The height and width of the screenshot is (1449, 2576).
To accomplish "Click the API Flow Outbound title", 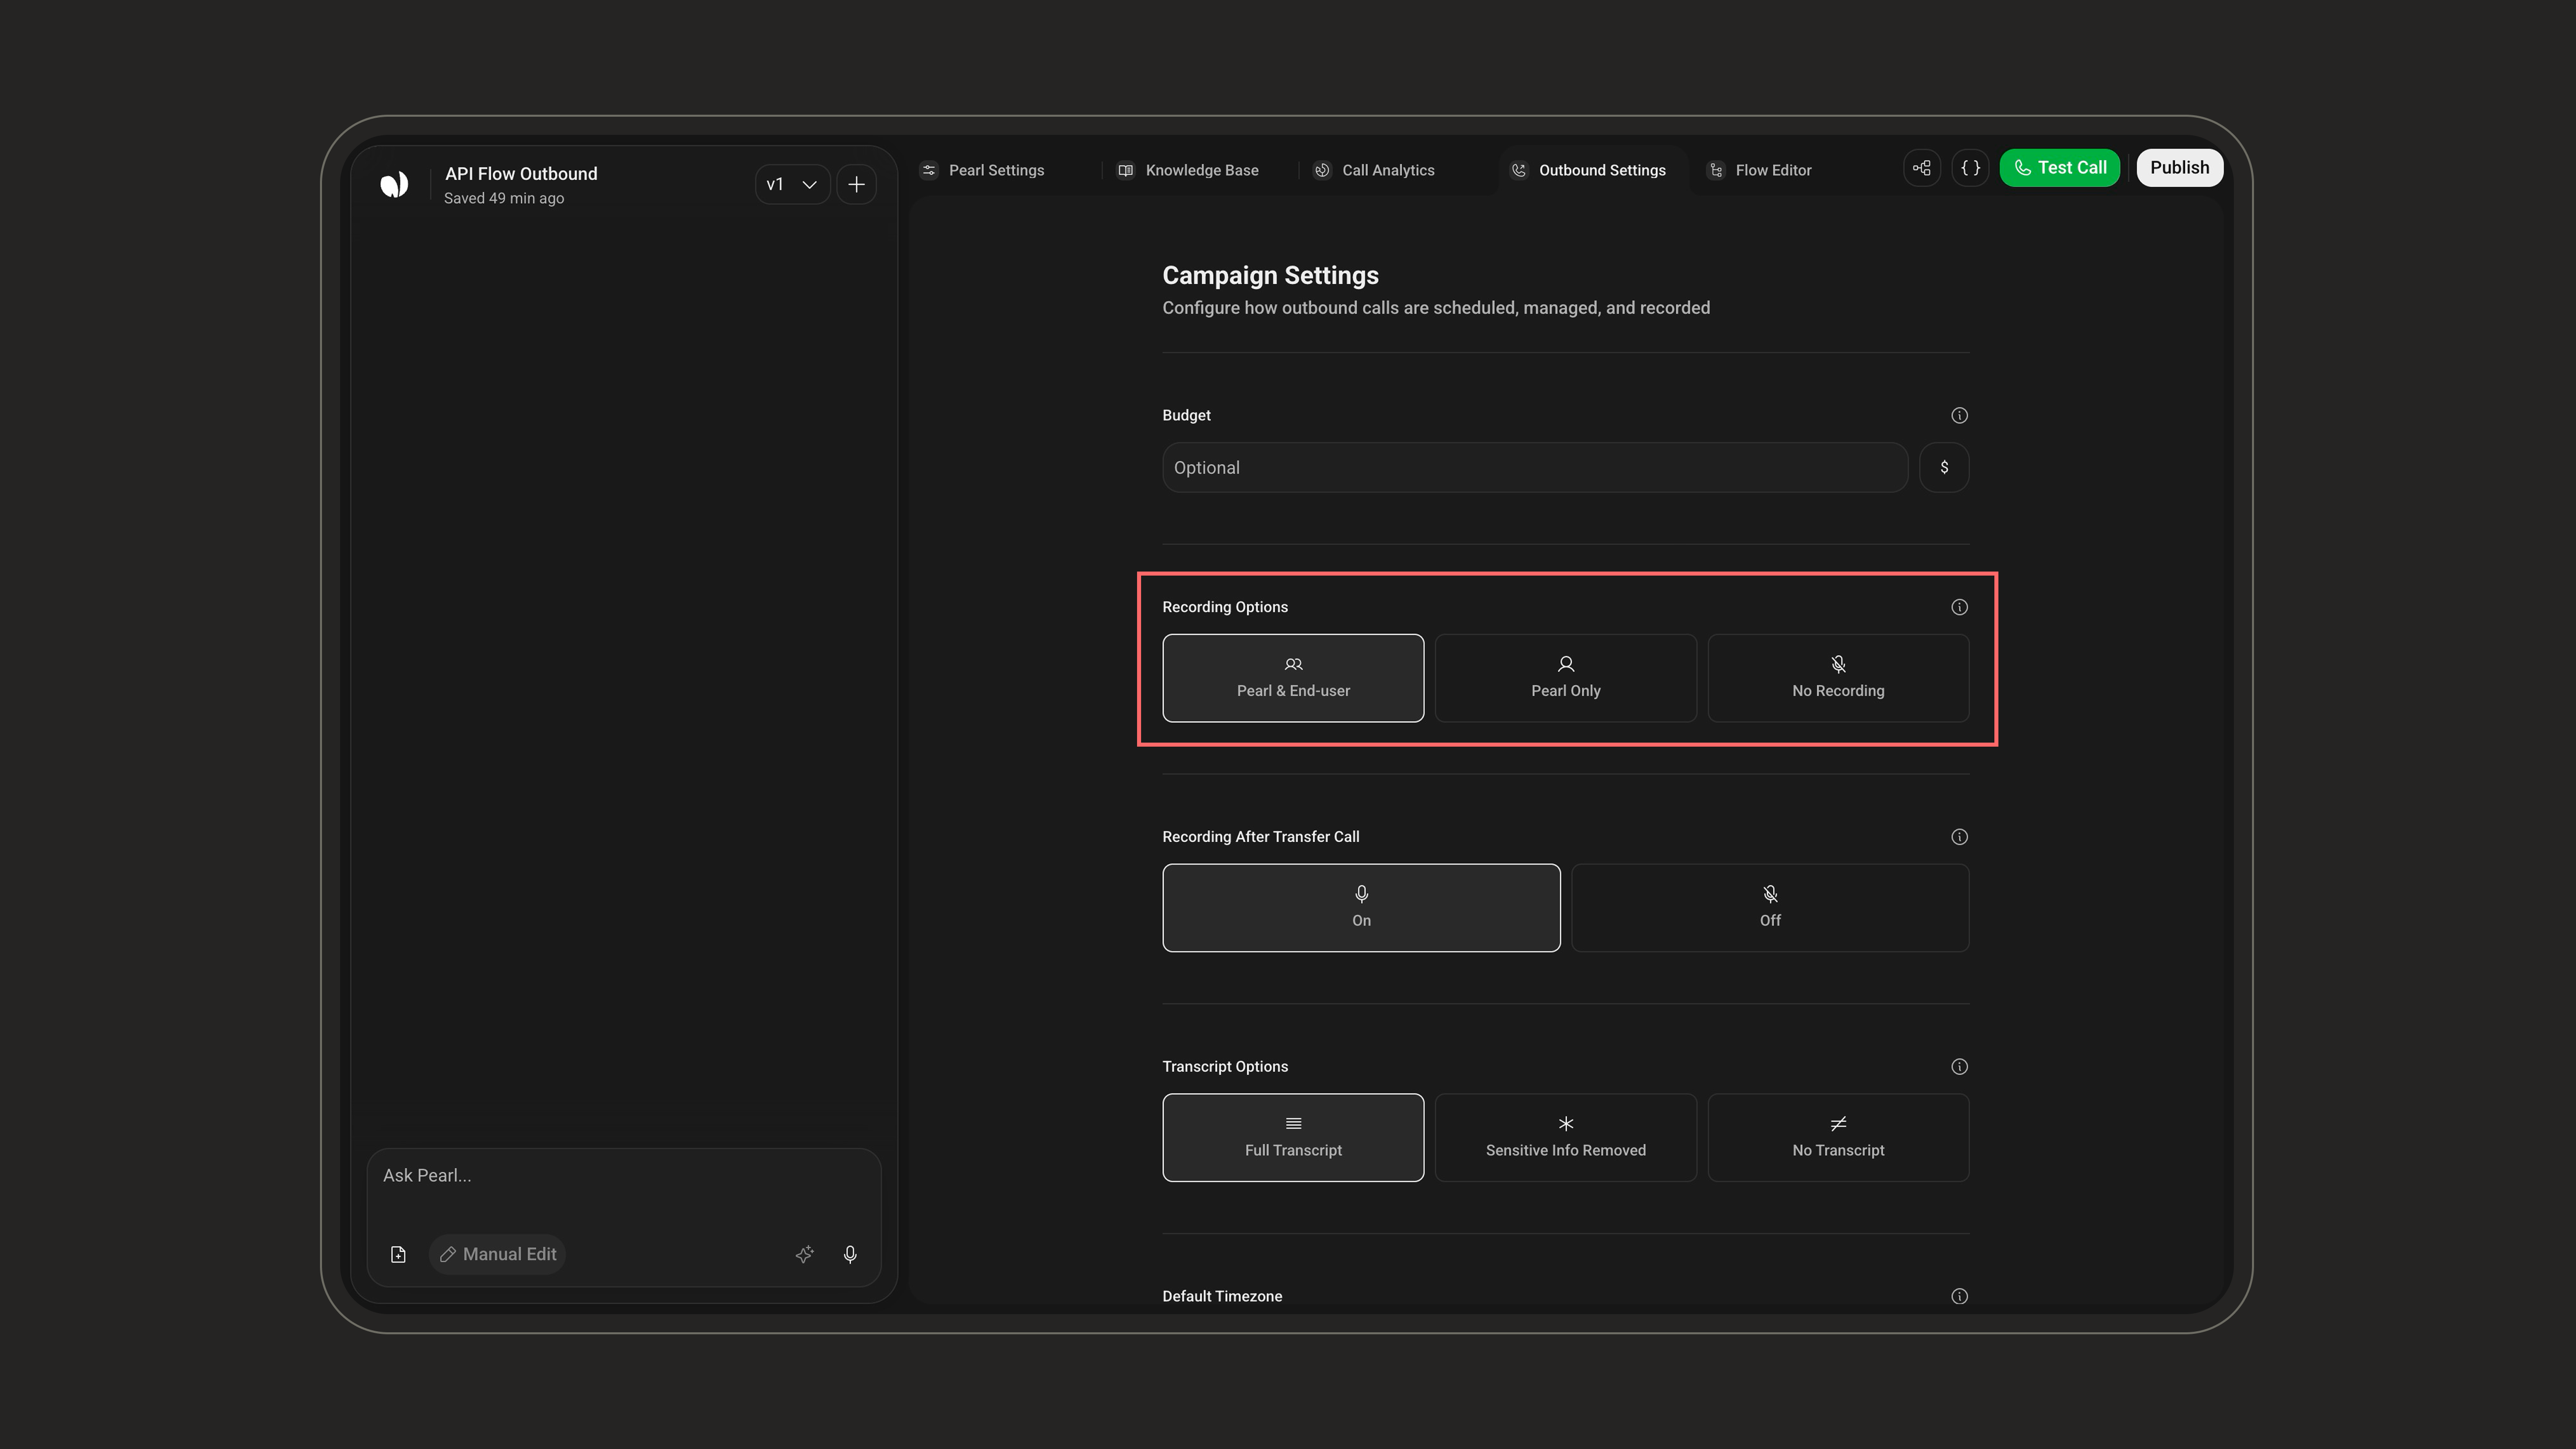I will click(x=521, y=174).
